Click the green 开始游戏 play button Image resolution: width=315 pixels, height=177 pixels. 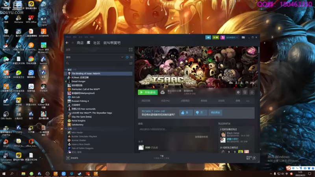pos(148,92)
